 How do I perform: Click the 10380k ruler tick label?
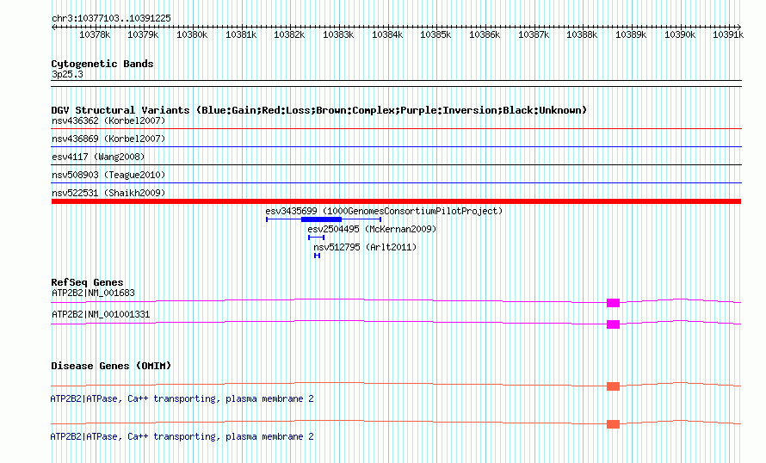pyautogui.click(x=192, y=34)
